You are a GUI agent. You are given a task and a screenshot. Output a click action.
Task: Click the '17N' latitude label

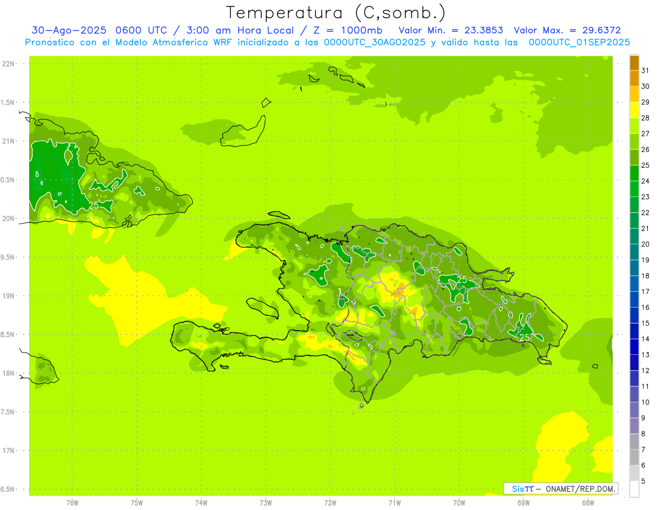pyautogui.click(x=9, y=451)
